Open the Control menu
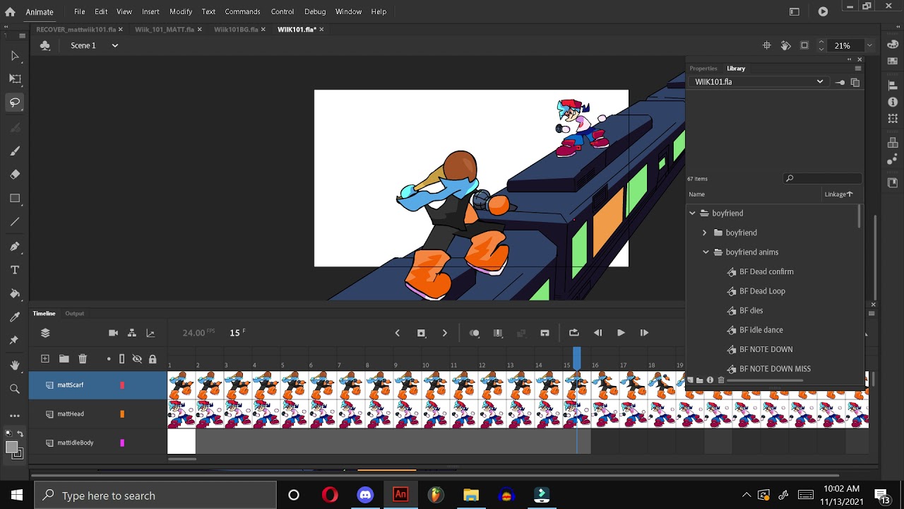The width and height of the screenshot is (904, 509). coord(282,11)
